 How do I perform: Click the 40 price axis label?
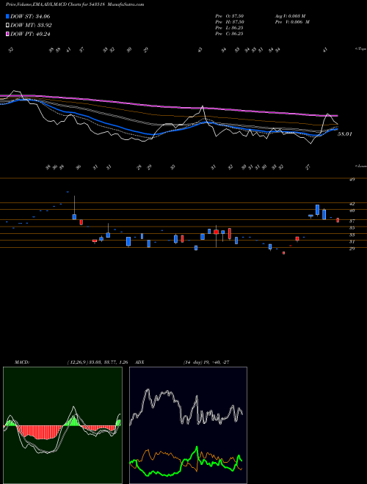(352, 210)
